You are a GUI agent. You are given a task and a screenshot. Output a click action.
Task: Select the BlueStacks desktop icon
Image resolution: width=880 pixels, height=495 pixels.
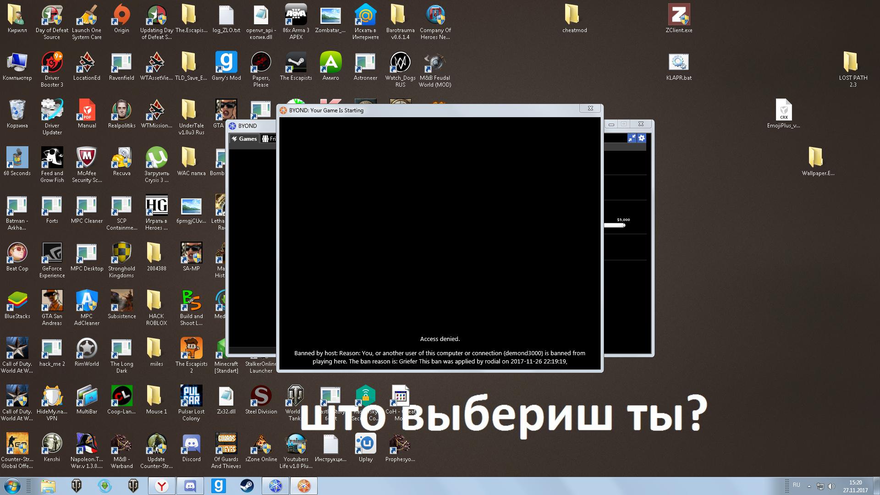(x=17, y=305)
